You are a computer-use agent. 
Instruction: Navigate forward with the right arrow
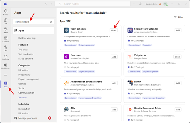click(51, 4)
